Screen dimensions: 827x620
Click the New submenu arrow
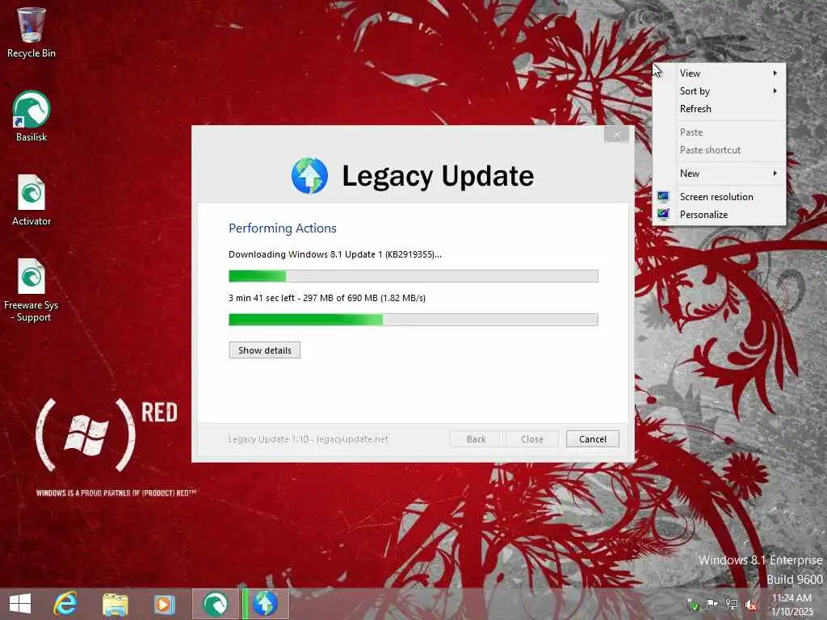click(x=775, y=174)
